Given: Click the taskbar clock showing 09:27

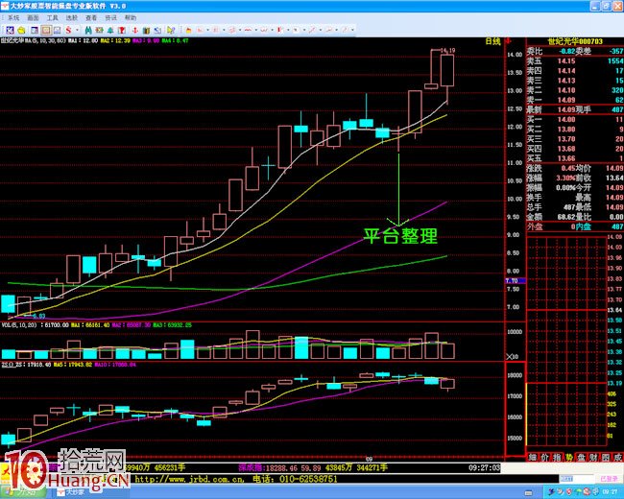Looking at the screenshot, I should (610, 492).
